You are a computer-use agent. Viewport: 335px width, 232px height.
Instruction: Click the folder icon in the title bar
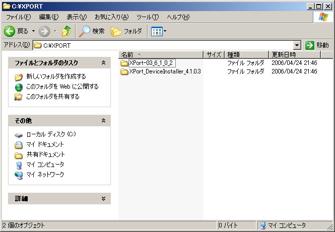(x=7, y=7)
